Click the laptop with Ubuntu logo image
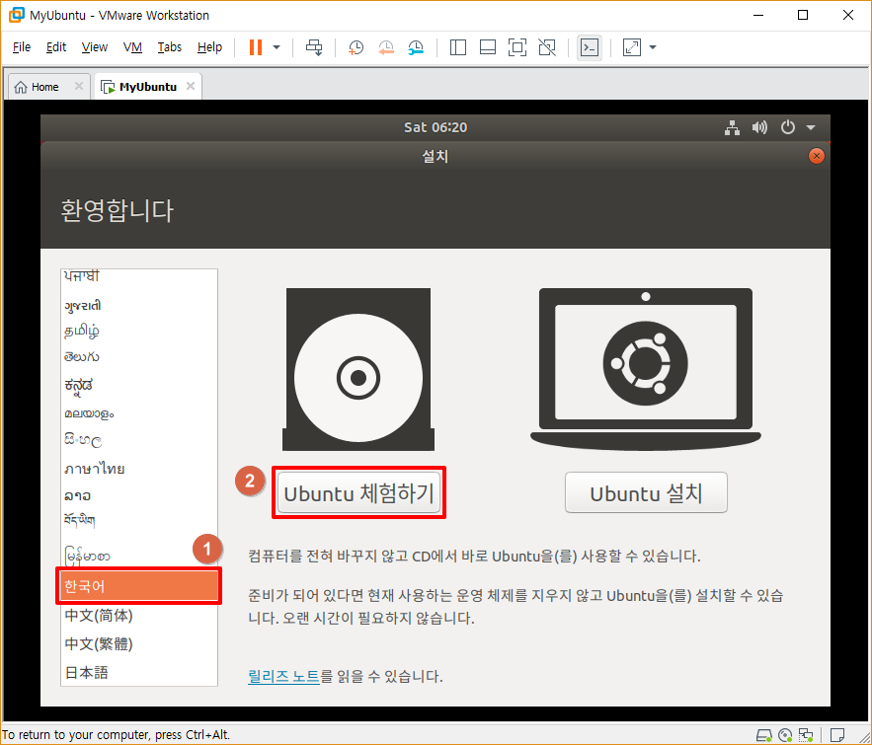The width and height of the screenshot is (872, 745). click(x=646, y=369)
